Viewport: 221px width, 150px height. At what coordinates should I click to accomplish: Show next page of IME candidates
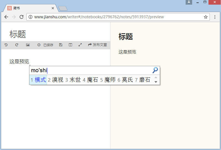(x=156, y=82)
